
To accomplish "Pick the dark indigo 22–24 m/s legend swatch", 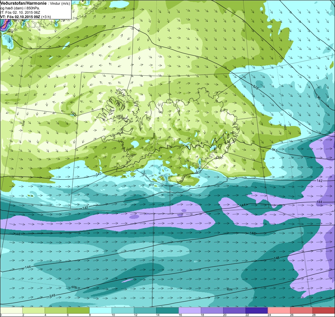I will pos(257,310).
